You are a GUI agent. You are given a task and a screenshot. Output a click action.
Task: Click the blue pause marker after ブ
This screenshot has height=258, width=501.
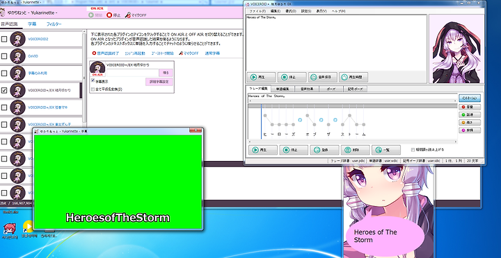tap(321, 120)
